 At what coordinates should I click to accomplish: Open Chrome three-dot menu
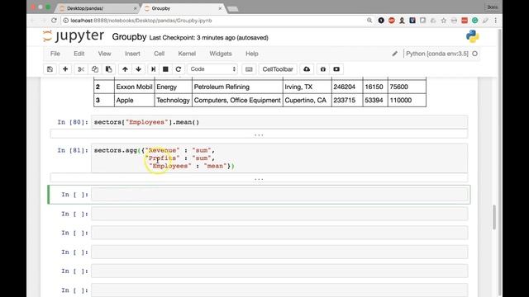[x=495, y=21]
